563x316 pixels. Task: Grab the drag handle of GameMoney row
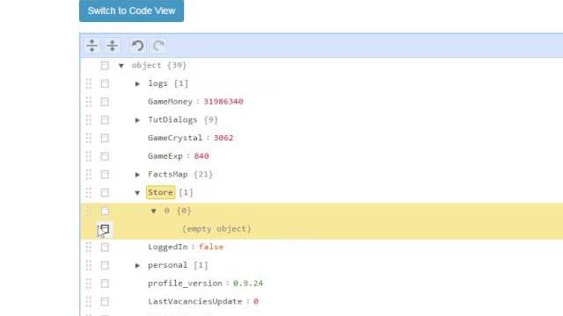coord(89,102)
